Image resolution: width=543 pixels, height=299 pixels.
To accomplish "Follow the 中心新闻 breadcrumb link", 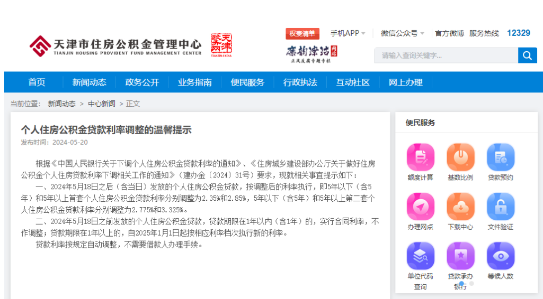I will click(x=102, y=104).
